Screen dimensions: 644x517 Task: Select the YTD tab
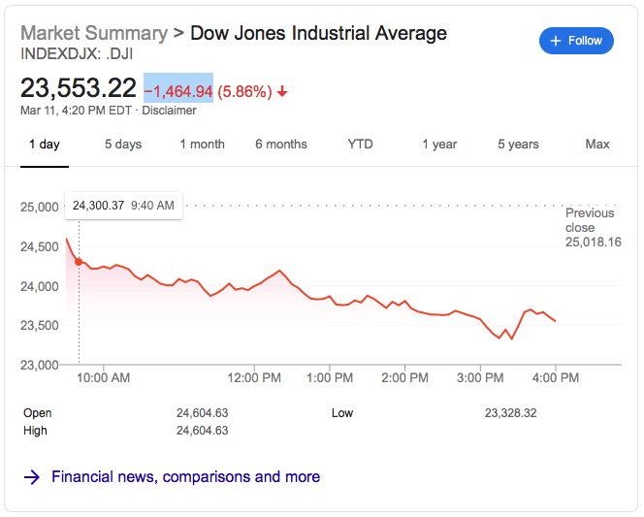[360, 145]
